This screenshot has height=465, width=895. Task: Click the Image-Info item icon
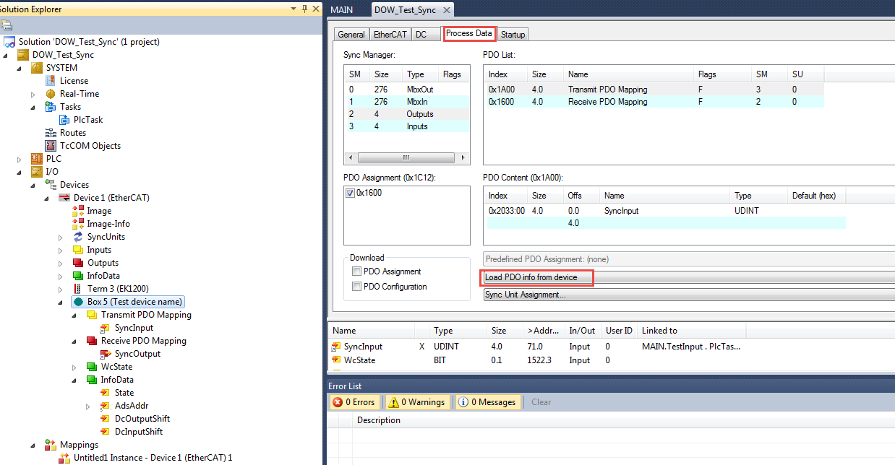78,224
